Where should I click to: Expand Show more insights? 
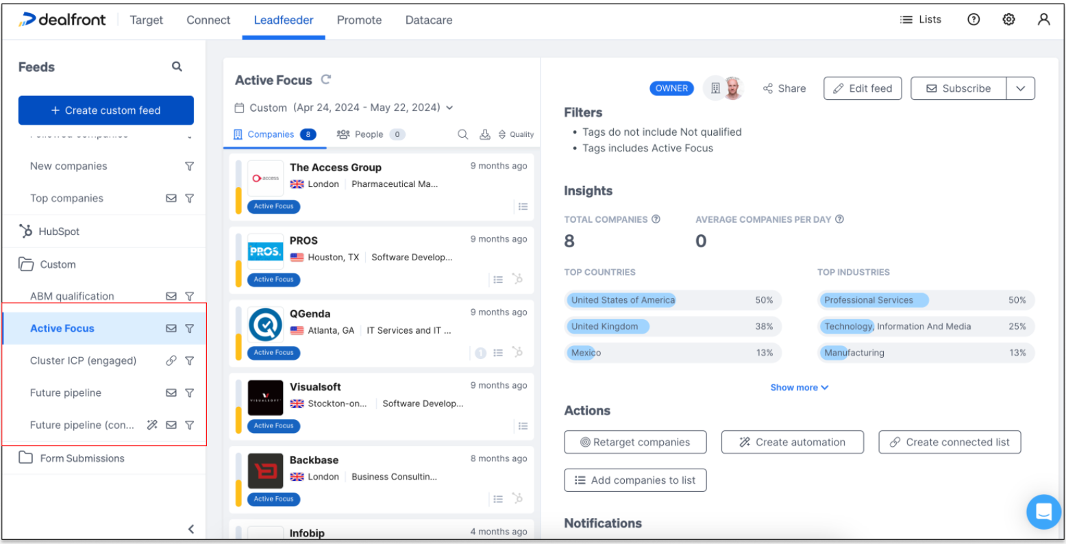pyautogui.click(x=800, y=387)
